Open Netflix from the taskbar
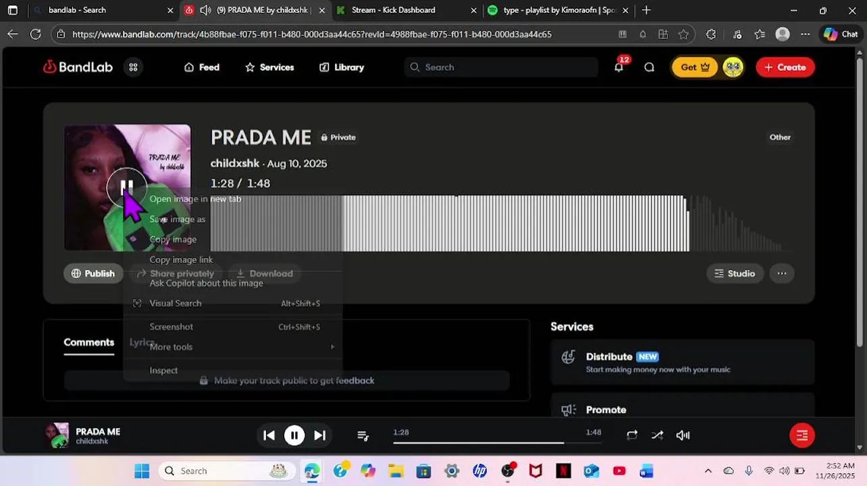 [563, 470]
